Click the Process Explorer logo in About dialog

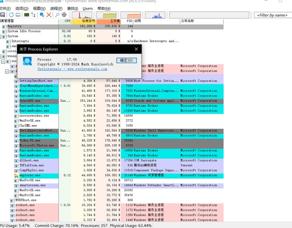pyautogui.click(x=28, y=61)
